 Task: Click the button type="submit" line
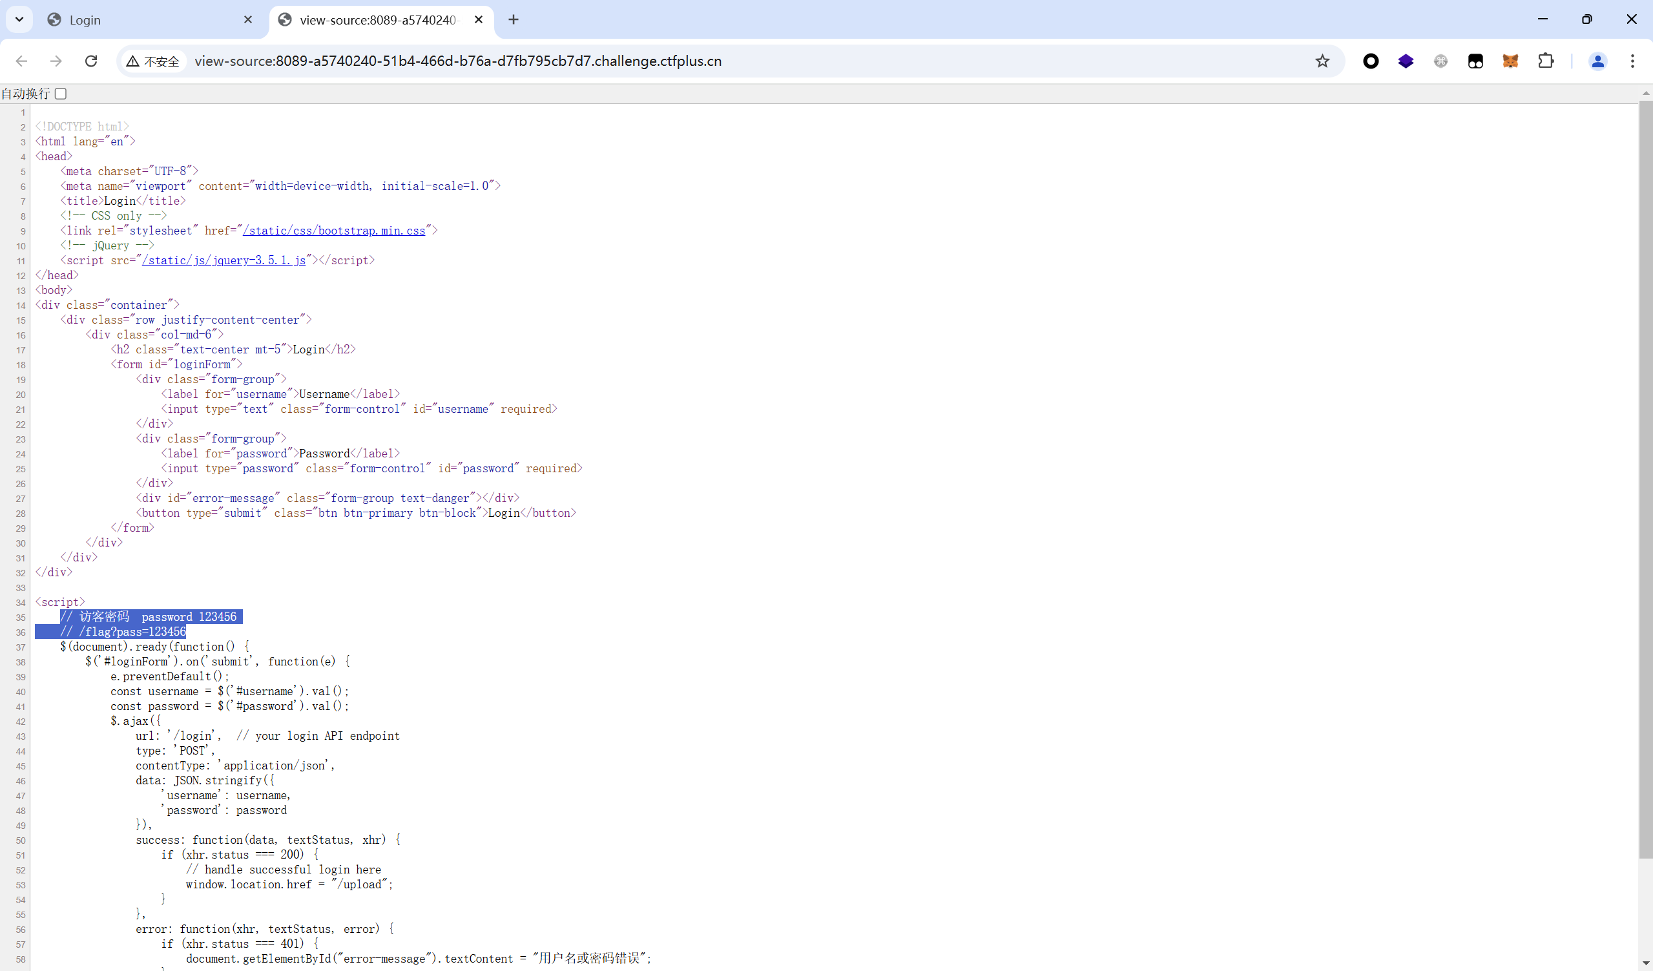356,513
